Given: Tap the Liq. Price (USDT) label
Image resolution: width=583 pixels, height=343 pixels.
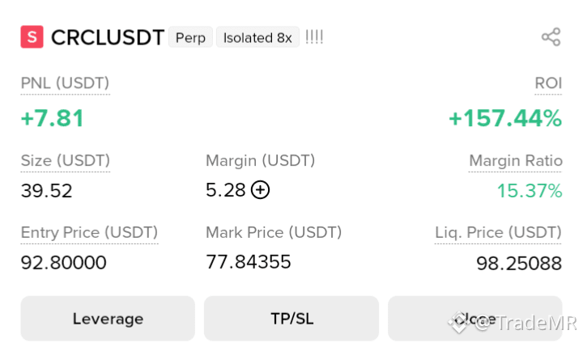Looking at the screenshot, I should tap(498, 232).
